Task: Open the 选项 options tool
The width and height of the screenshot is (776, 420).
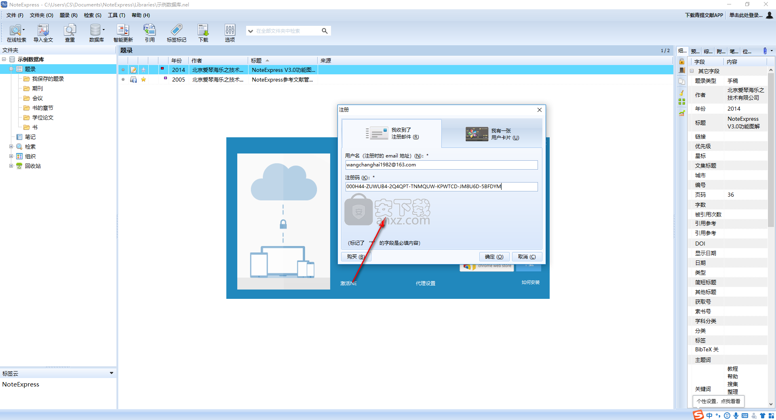Action: (x=230, y=33)
